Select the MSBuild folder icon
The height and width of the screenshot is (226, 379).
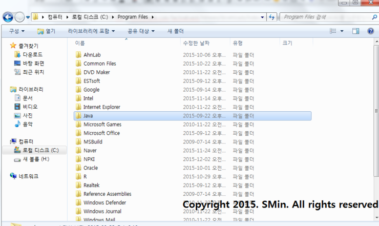pos(78,142)
